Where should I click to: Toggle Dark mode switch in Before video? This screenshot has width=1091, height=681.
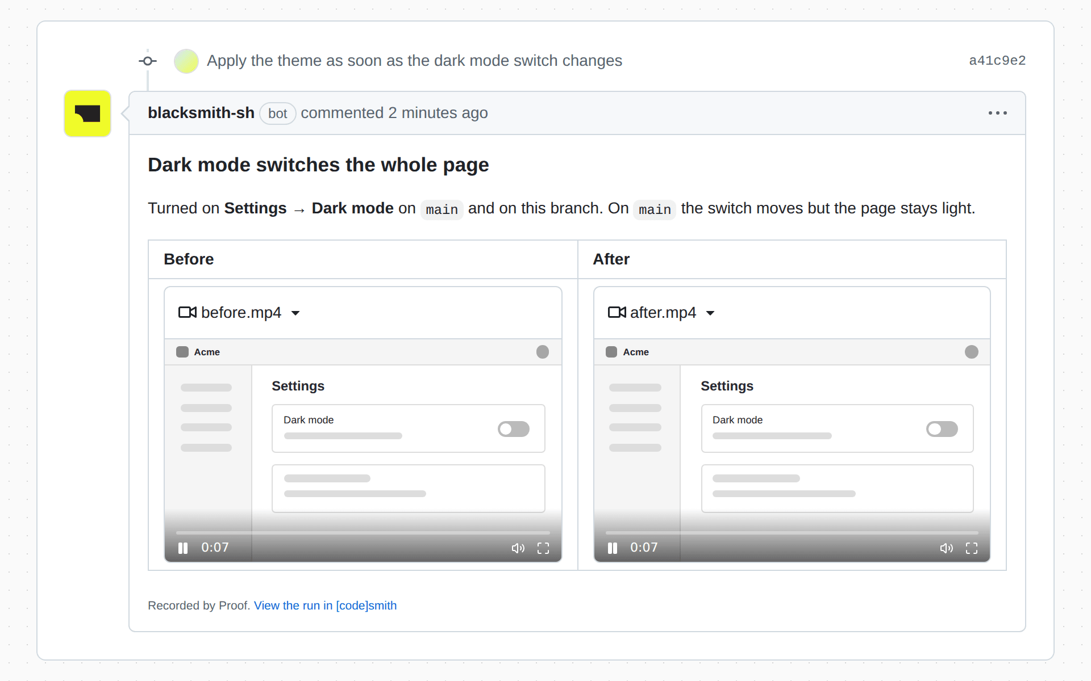514,429
